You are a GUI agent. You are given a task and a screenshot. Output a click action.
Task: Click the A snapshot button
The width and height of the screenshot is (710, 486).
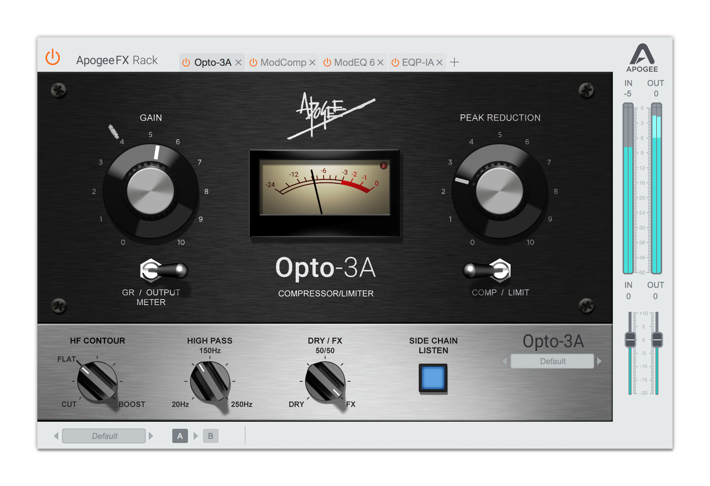180,436
